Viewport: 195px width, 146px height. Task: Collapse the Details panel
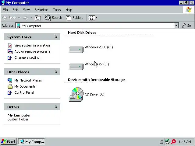coord(56,107)
